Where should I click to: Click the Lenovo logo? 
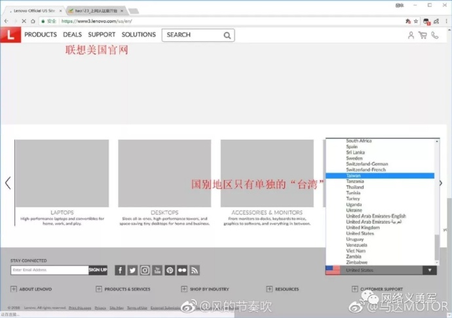point(10,35)
